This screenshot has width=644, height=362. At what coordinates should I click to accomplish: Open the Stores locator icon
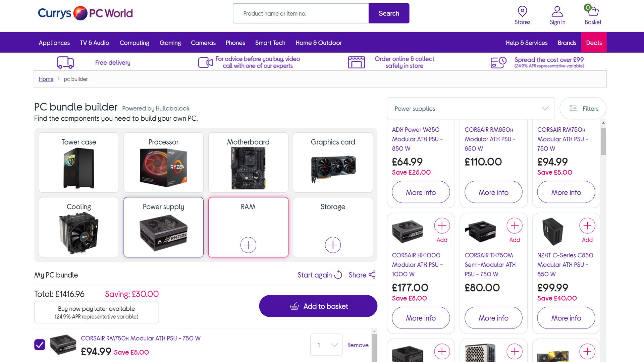coord(522,11)
